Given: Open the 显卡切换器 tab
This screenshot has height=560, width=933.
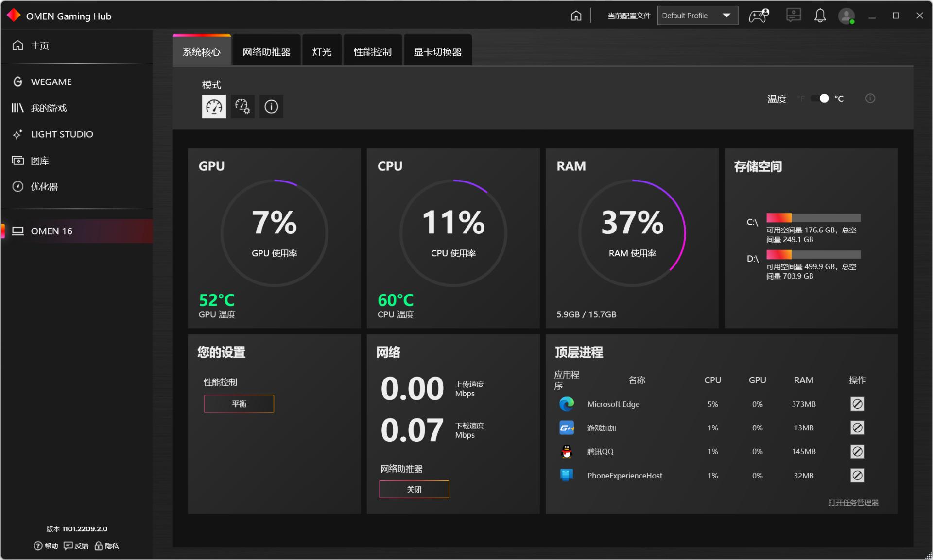Looking at the screenshot, I should (437, 52).
